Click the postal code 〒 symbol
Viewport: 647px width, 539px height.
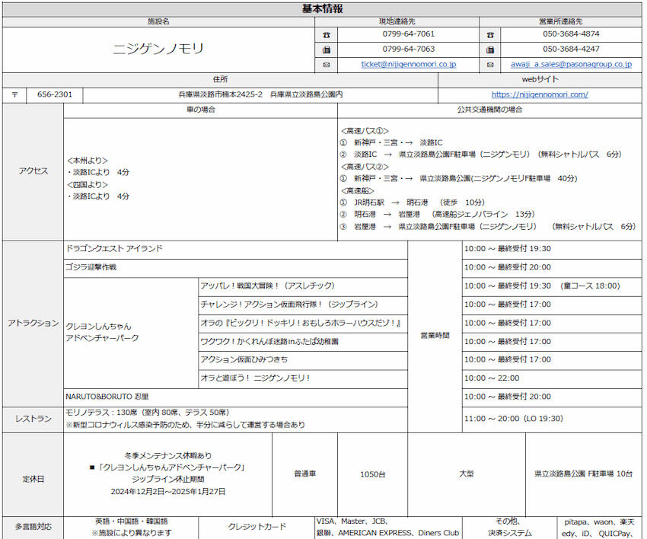click(x=15, y=95)
